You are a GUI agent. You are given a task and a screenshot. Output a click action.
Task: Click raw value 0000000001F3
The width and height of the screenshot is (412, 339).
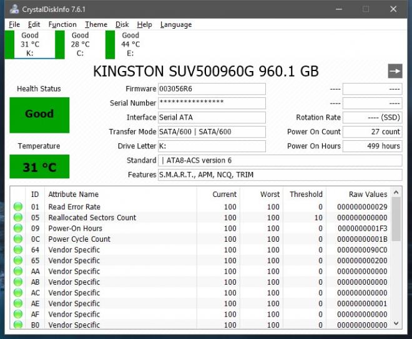point(363,228)
